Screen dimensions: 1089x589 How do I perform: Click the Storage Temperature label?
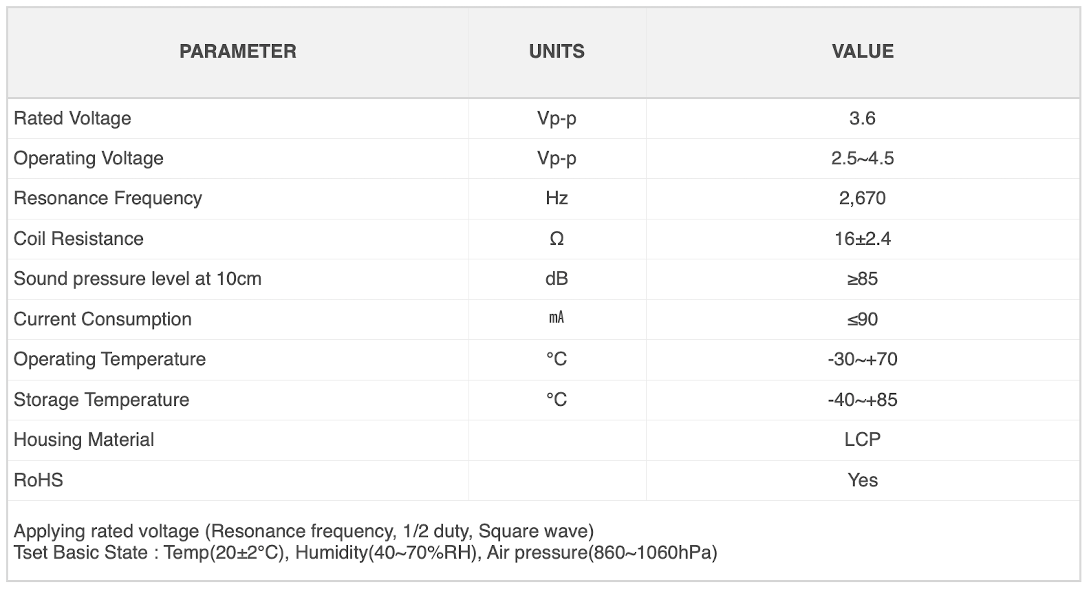(x=102, y=399)
